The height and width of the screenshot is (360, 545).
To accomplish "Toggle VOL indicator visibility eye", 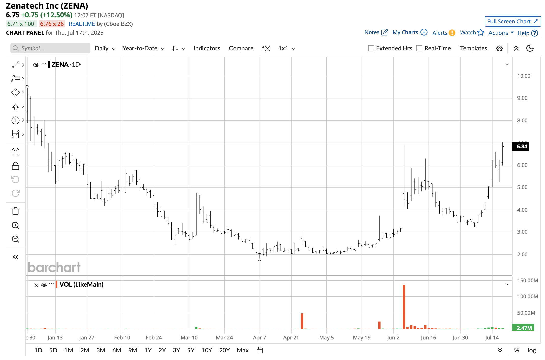I will click(44, 285).
